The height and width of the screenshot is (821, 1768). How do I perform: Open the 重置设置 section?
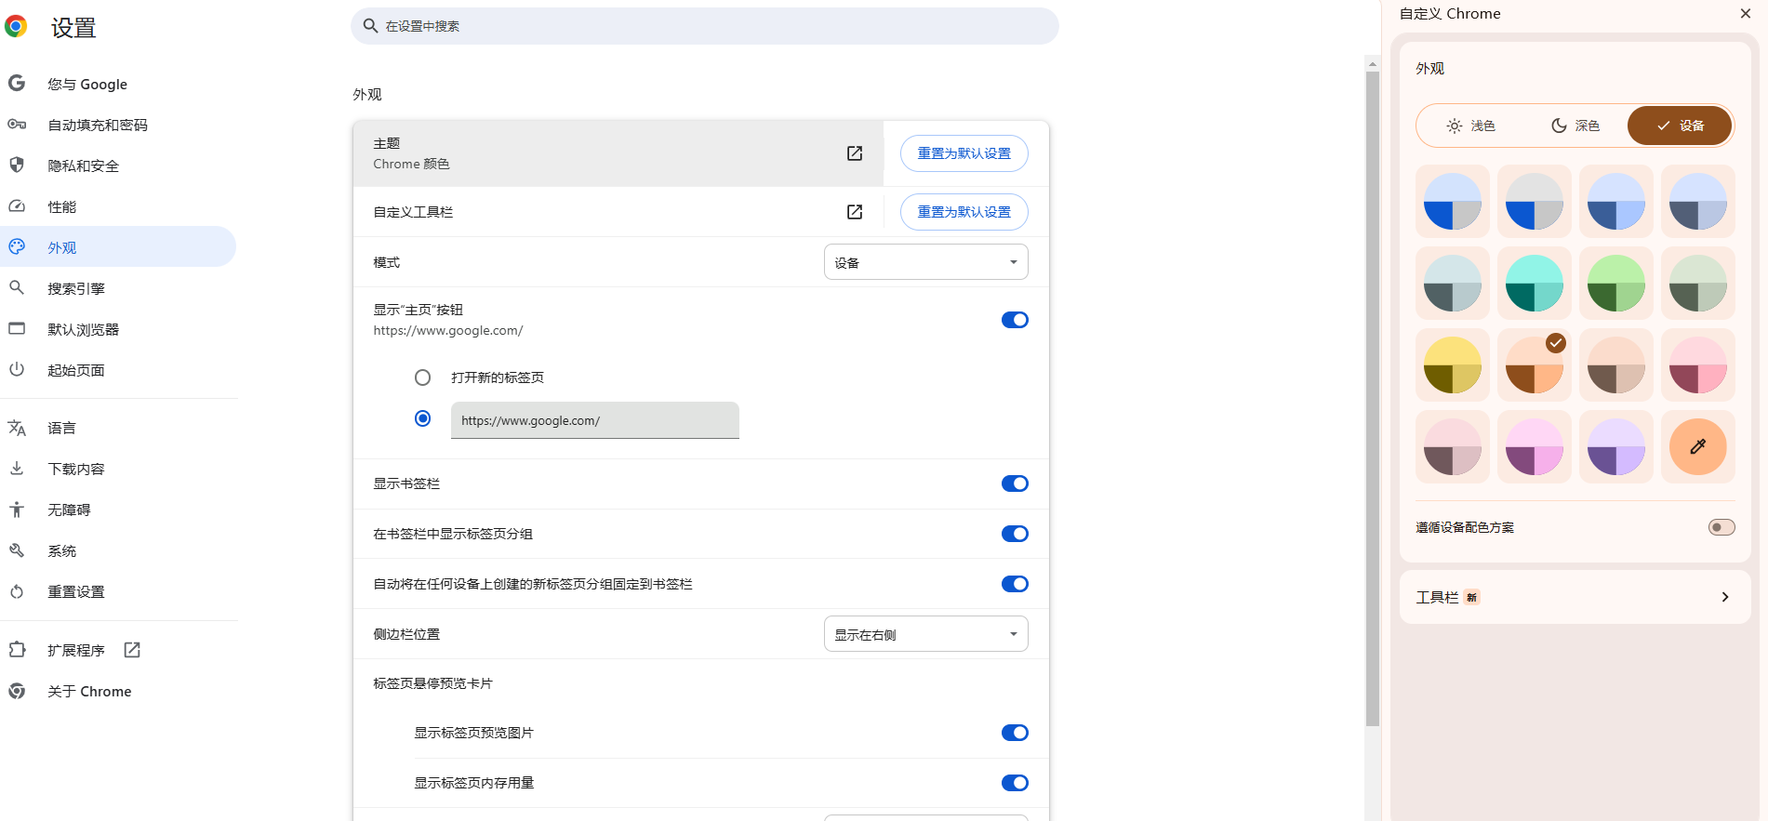[x=119, y=591]
